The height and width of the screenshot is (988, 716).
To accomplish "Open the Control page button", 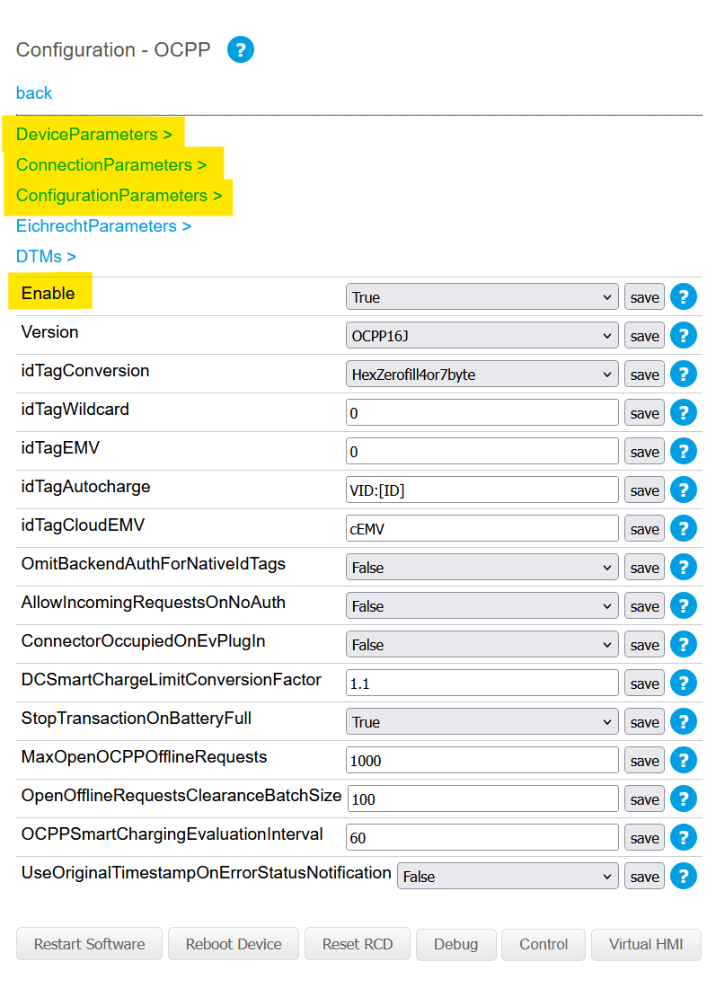I will click(x=544, y=944).
